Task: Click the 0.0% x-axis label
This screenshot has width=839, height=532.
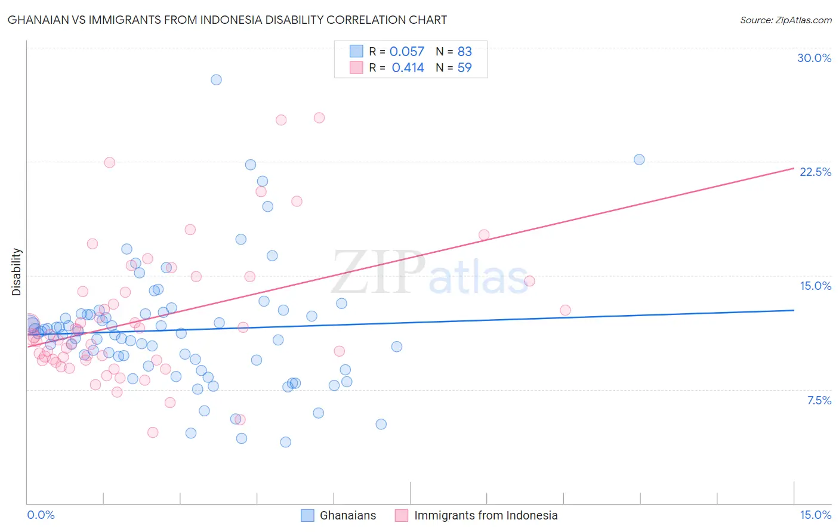Action: click(x=41, y=515)
